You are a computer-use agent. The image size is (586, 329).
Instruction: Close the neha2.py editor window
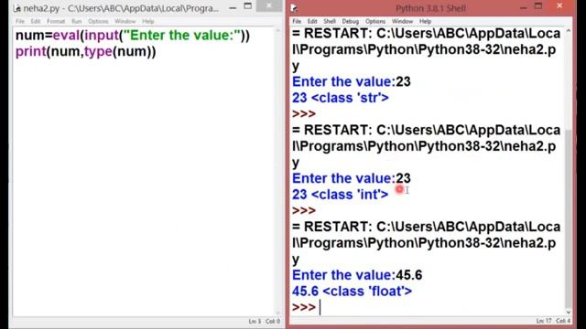[x=268, y=5]
